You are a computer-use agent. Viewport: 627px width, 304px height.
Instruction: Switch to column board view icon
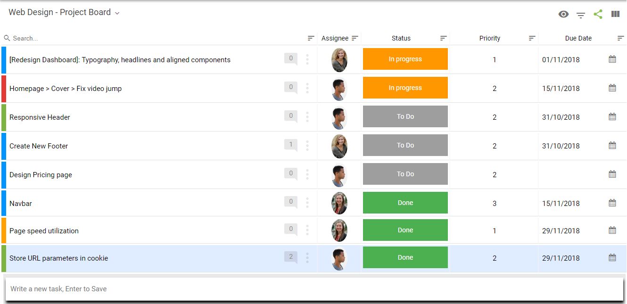(x=615, y=14)
